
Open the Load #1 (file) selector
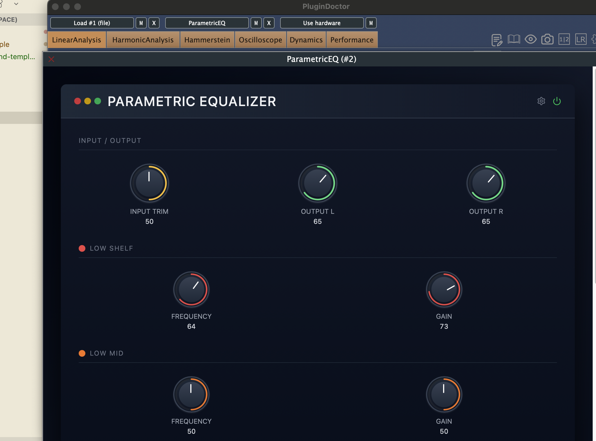[x=92, y=23]
